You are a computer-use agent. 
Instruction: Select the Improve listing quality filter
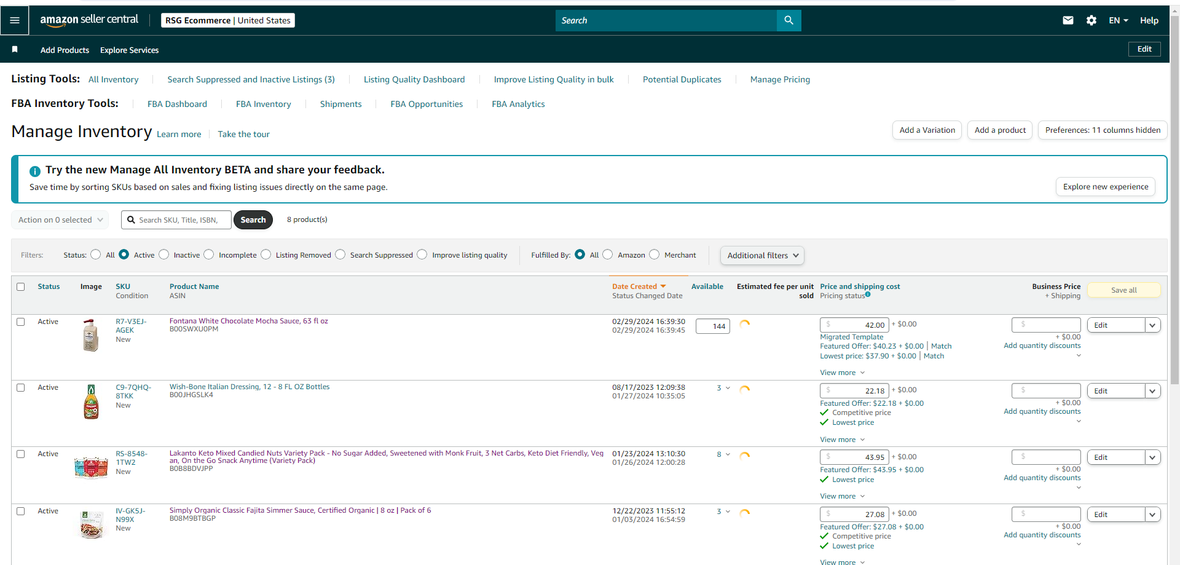422,255
